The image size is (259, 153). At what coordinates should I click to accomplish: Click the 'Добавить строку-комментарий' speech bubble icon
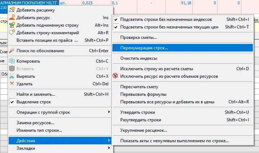(12, 32)
